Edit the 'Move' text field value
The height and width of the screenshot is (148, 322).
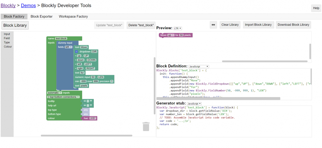point(84,47)
